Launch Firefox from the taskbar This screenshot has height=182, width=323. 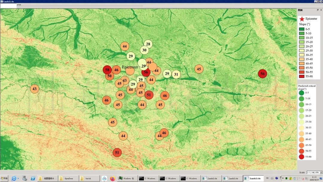coord(112,178)
